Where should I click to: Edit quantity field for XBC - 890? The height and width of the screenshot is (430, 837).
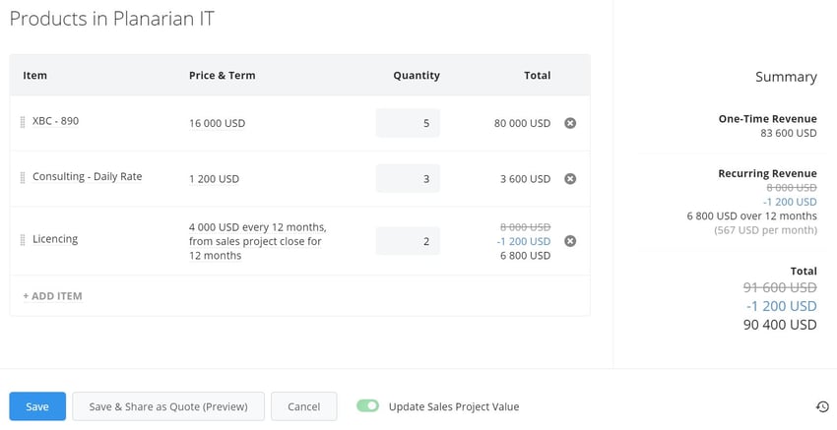click(408, 123)
